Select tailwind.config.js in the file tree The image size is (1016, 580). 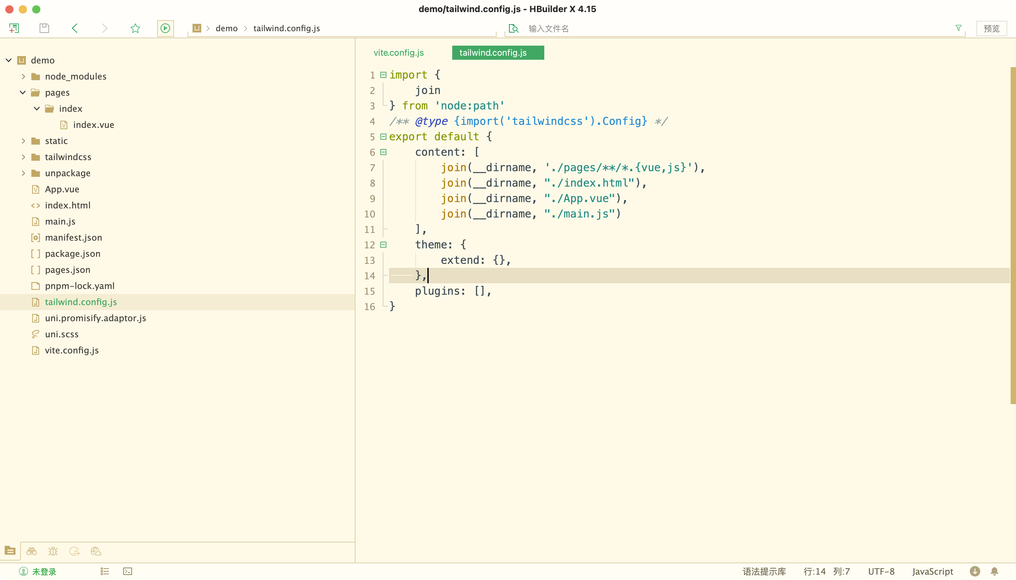pos(81,302)
